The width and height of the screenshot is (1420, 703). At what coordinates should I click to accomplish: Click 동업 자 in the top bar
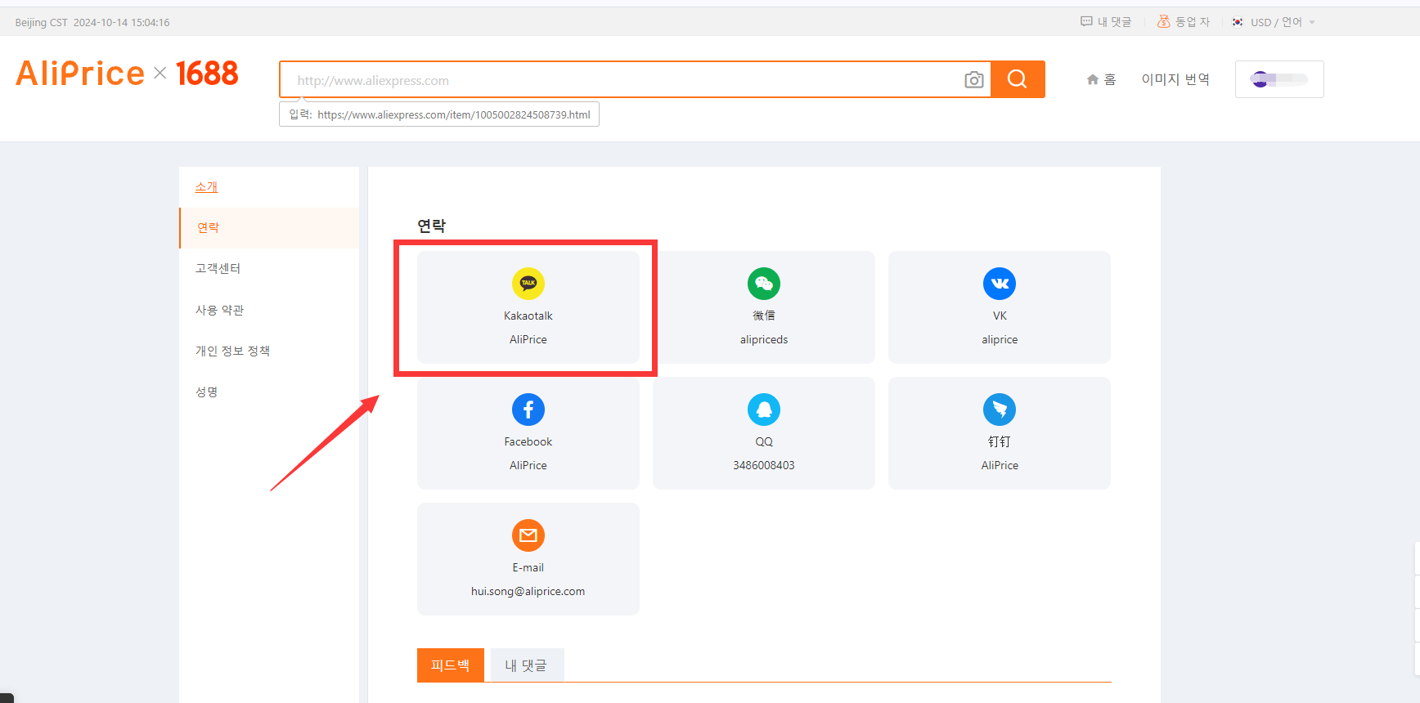click(x=1193, y=22)
